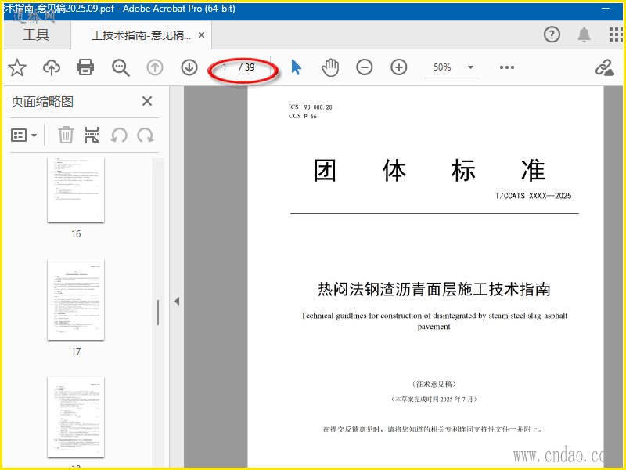View notifications bell icon
Viewport: 626px width, 470px height.
tap(584, 34)
